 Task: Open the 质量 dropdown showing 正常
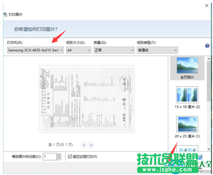114,50
